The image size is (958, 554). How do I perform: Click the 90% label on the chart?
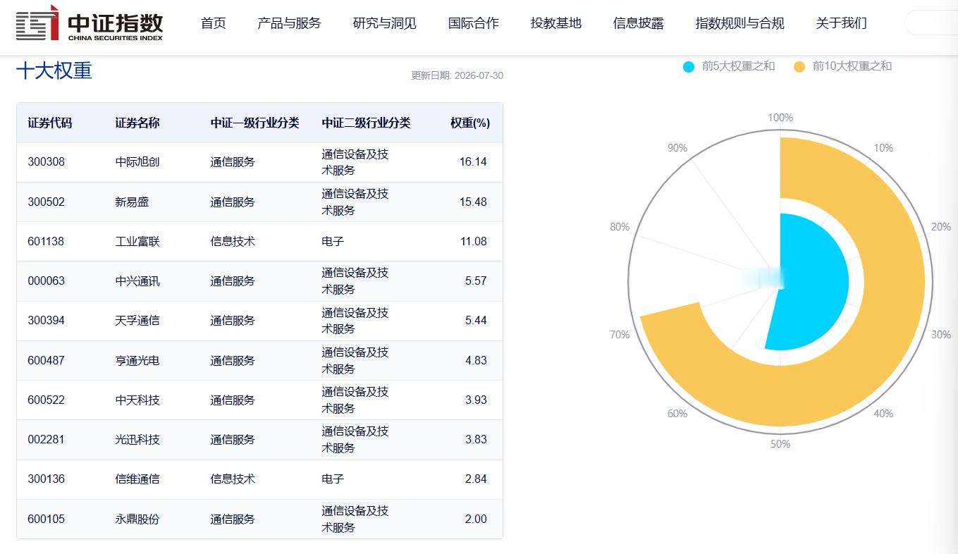(677, 148)
